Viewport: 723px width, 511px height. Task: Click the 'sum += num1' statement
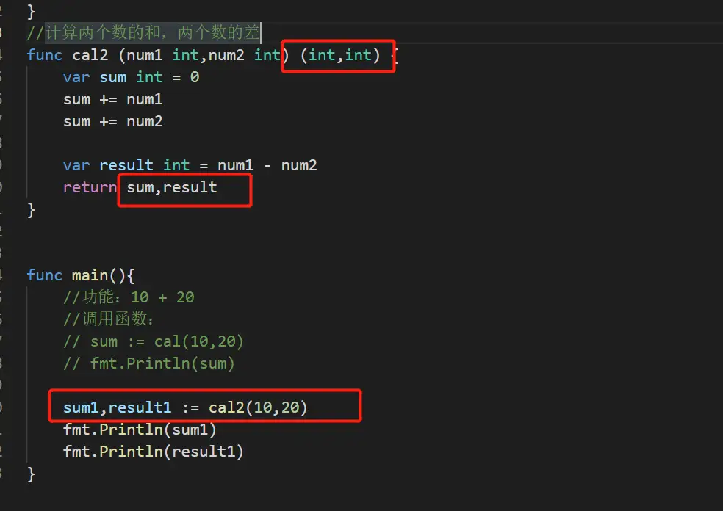(112, 99)
